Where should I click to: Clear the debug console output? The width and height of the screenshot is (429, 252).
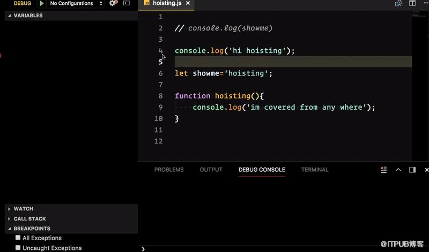tap(383, 170)
